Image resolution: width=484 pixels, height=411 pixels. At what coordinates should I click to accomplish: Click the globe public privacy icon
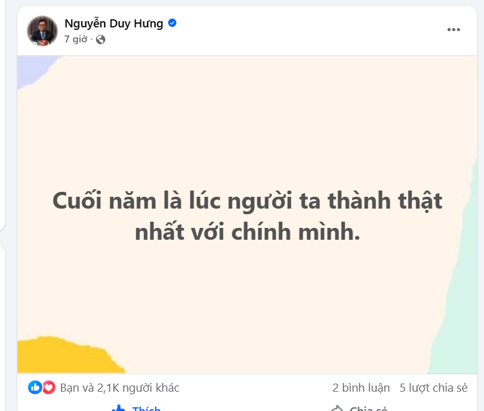pyautogui.click(x=100, y=39)
